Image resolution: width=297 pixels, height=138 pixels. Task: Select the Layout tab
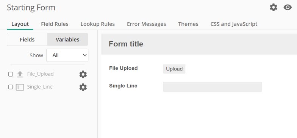coord(20,24)
